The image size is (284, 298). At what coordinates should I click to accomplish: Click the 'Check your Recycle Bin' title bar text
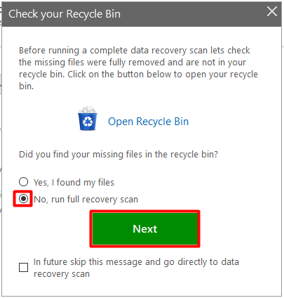(x=65, y=14)
